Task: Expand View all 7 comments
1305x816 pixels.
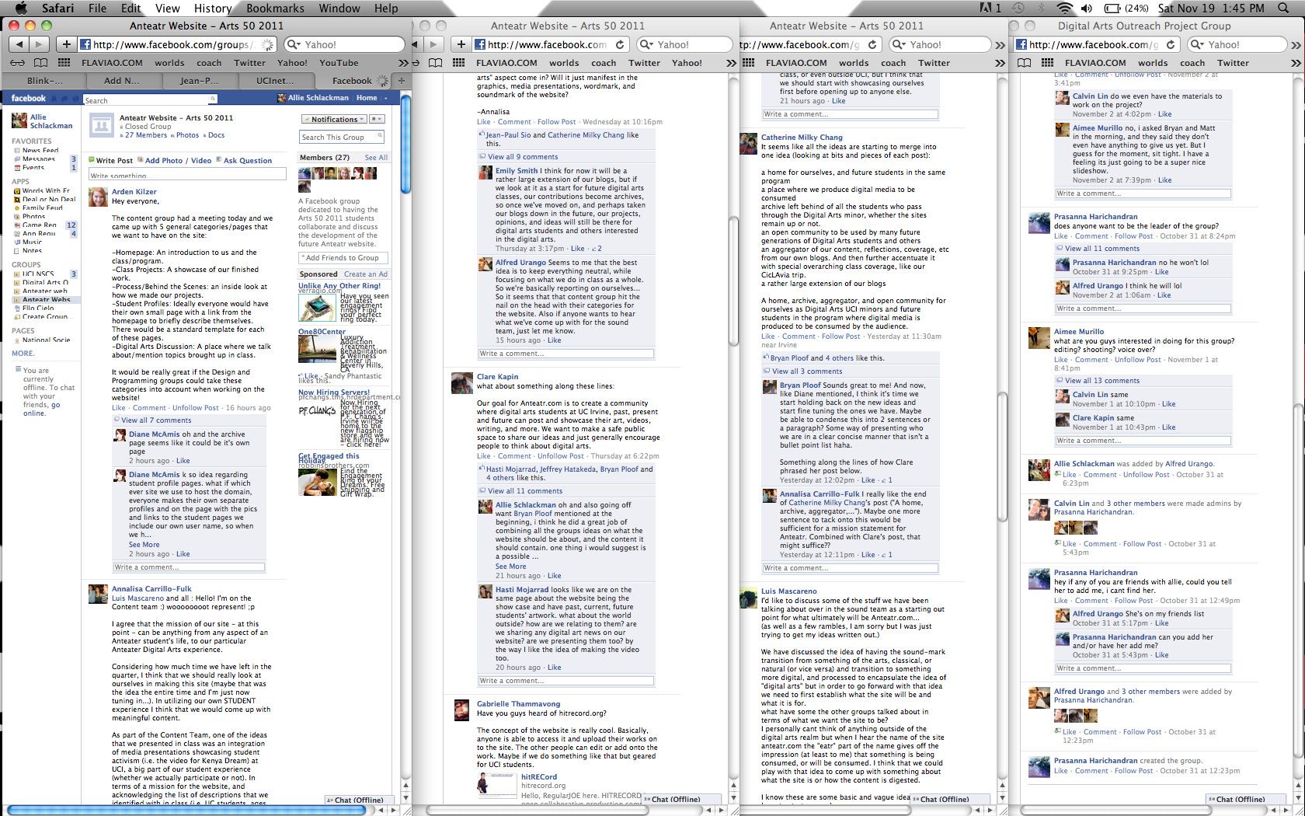Action: [156, 420]
